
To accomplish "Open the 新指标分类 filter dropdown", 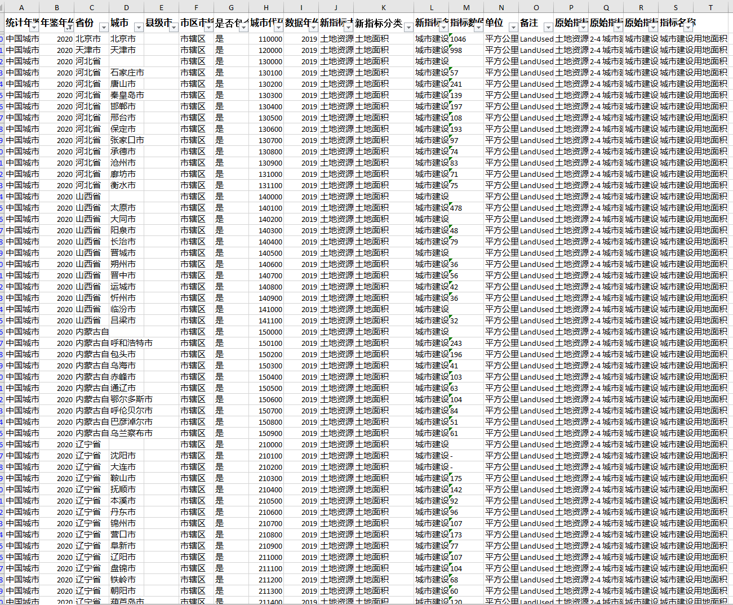I will pos(408,28).
